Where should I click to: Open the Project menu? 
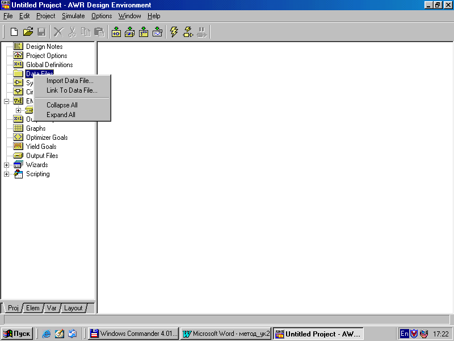click(45, 16)
